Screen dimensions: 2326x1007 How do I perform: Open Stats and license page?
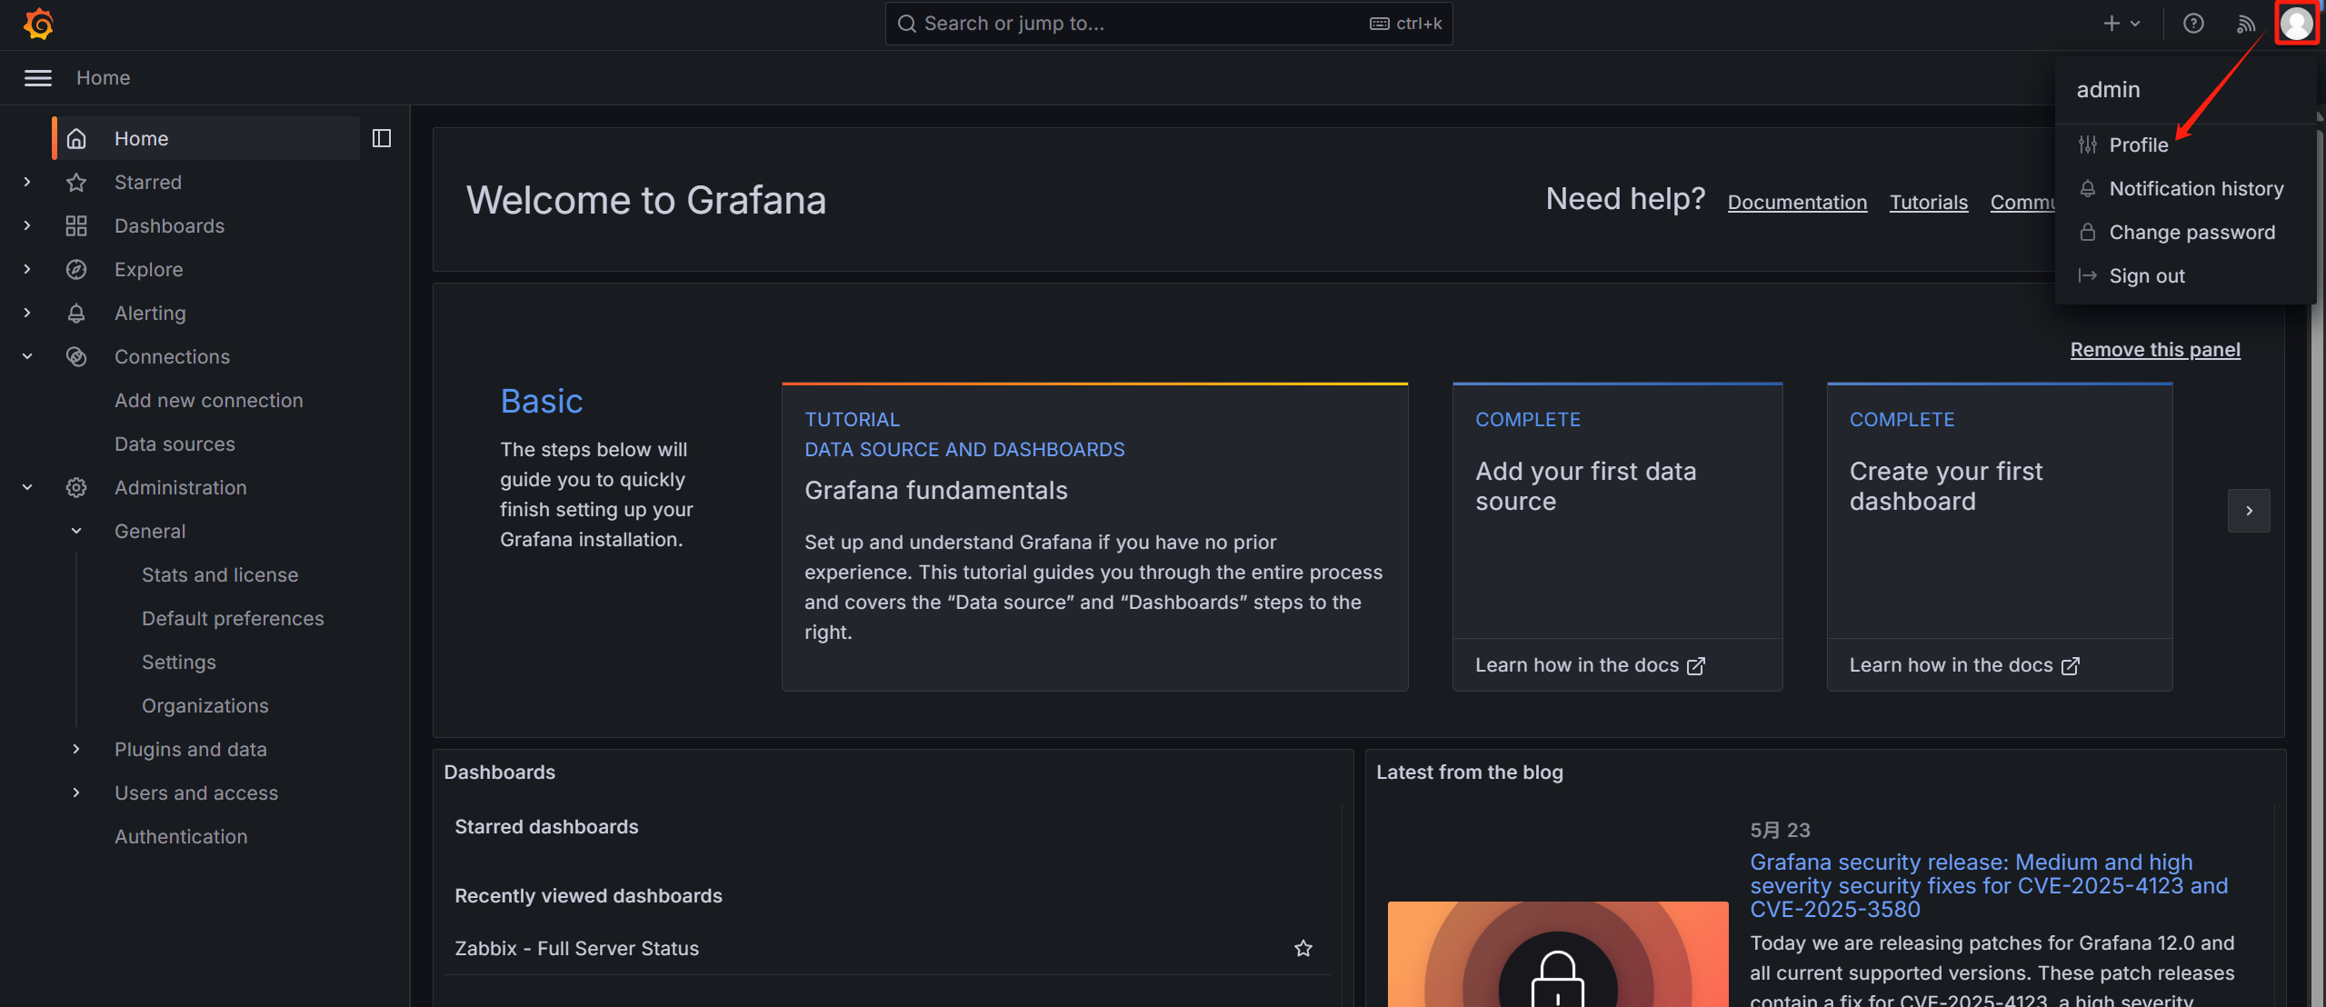point(220,574)
